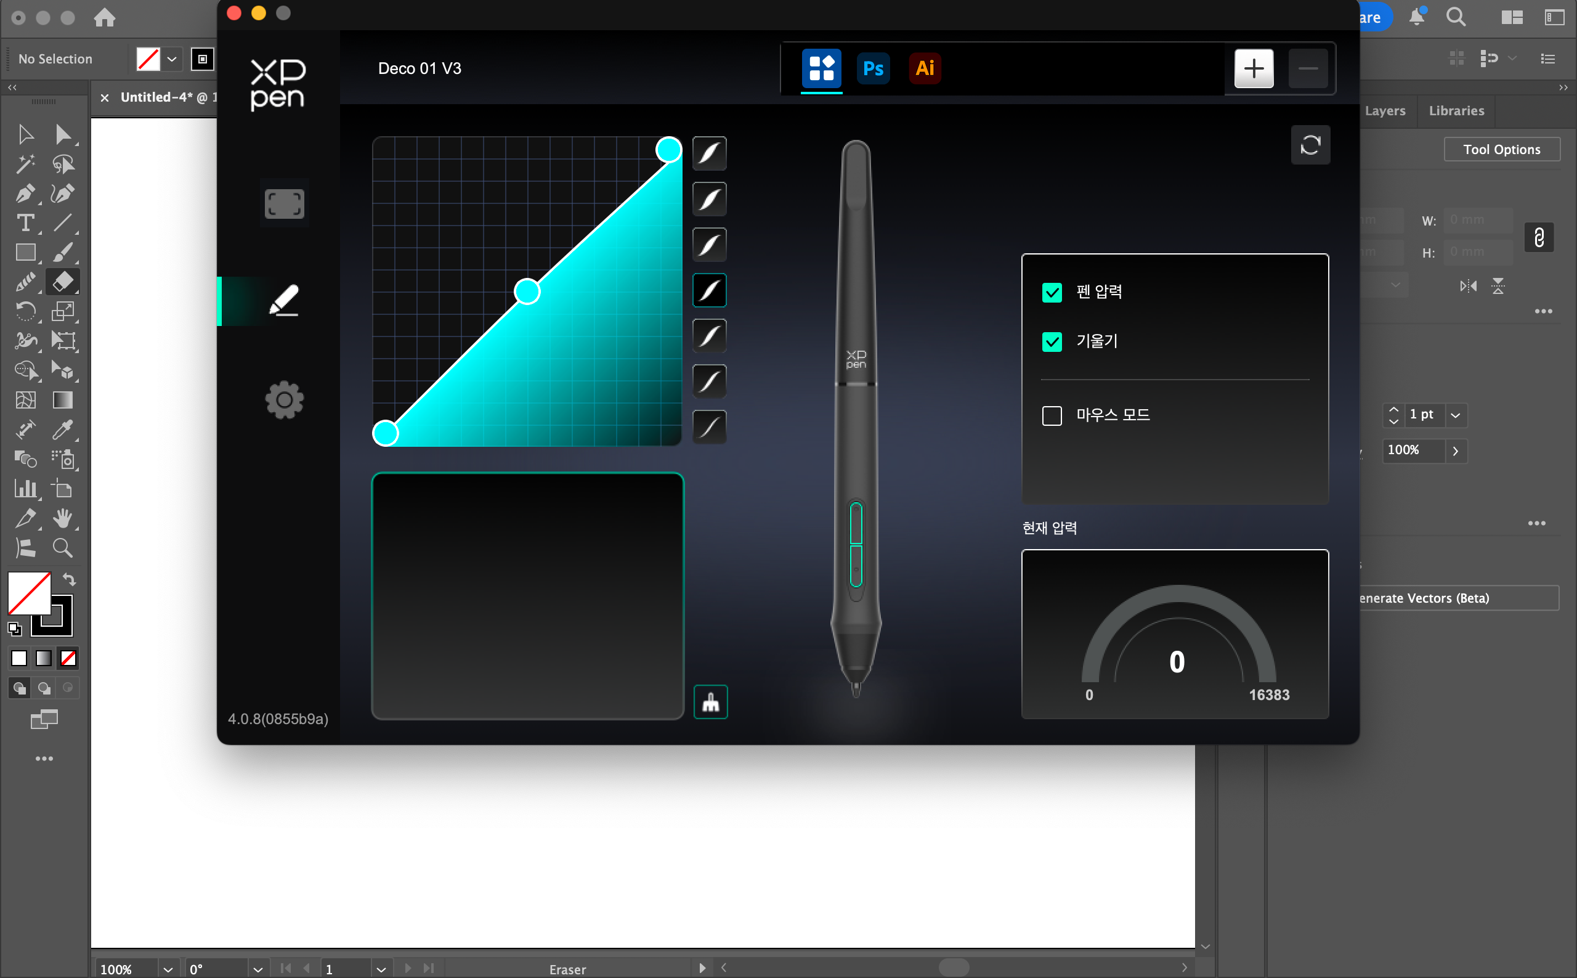Screen dimensions: 1577x978
Task: Select the Type tool in Illustrator toolbar
Action: coord(25,223)
